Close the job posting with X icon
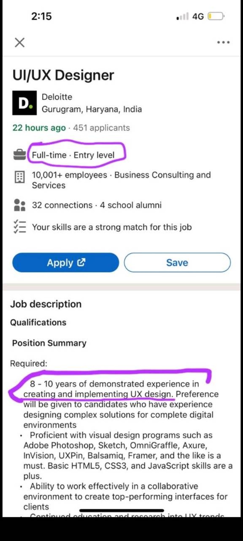Viewport: 243px width, 541px height. tap(20, 42)
